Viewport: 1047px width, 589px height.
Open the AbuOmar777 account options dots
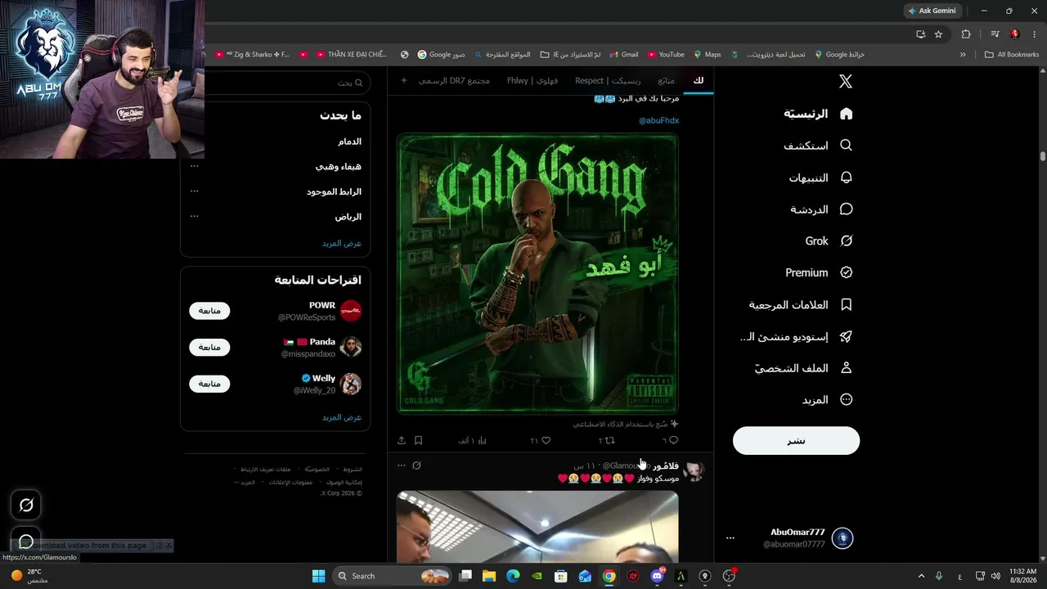click(x=730, y=538)
